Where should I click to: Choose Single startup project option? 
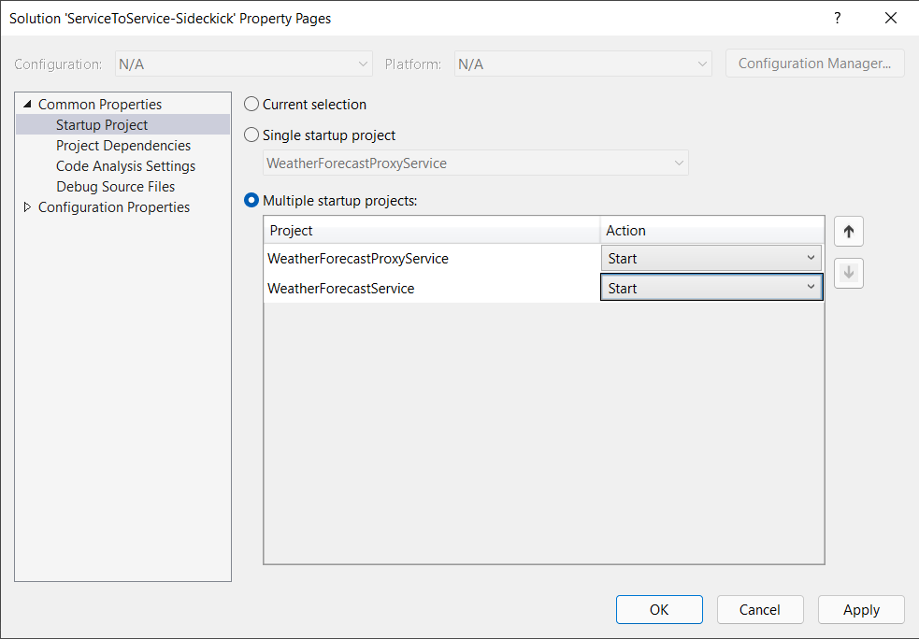(x=251, y=135)
